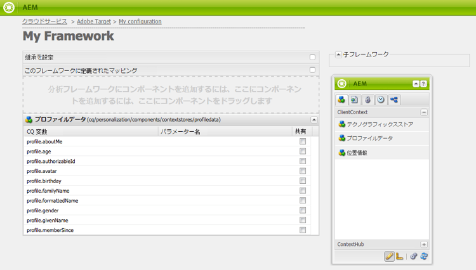Image resolution: width=476 pixels, height=270 pixels.
Task: Open the Components tab in sidekick
Action: tap(341, 100)
